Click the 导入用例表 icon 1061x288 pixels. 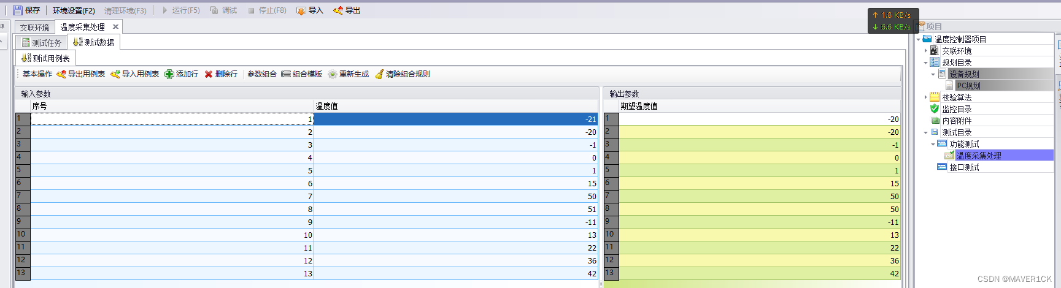[115, 74]
